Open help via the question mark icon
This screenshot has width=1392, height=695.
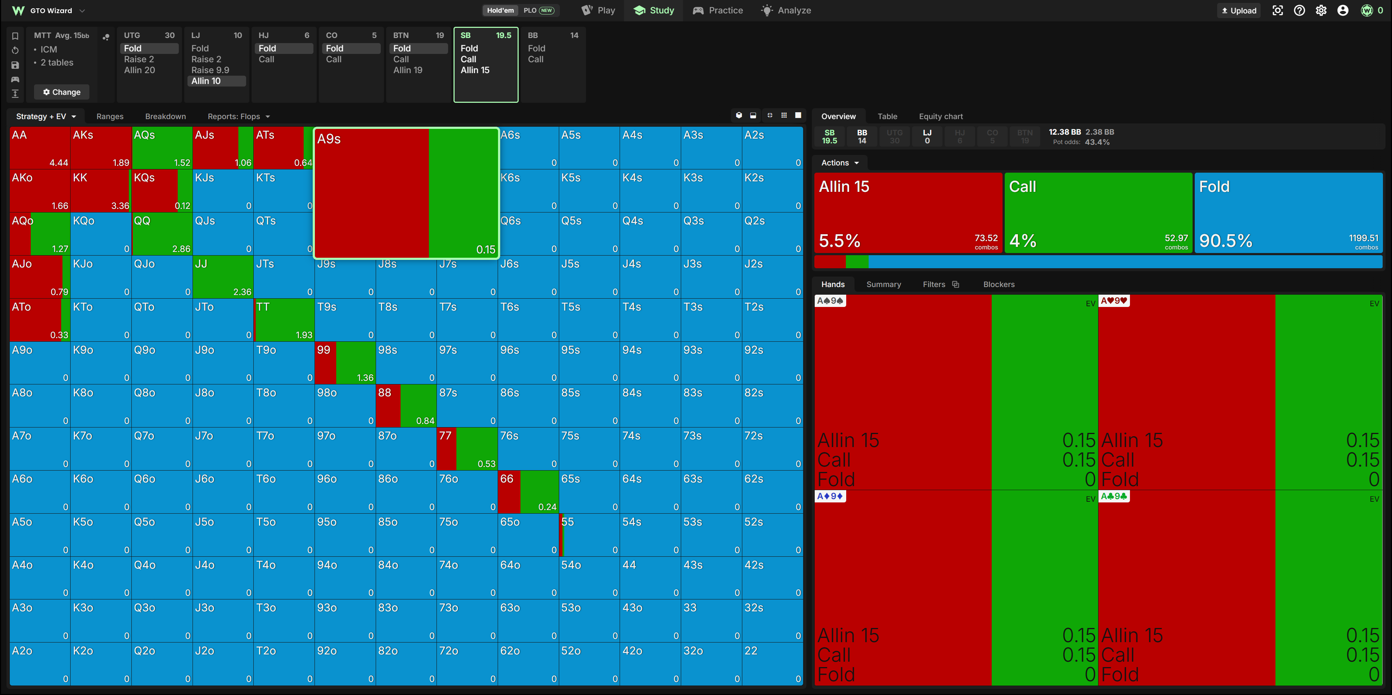(x=1299, y=10)
